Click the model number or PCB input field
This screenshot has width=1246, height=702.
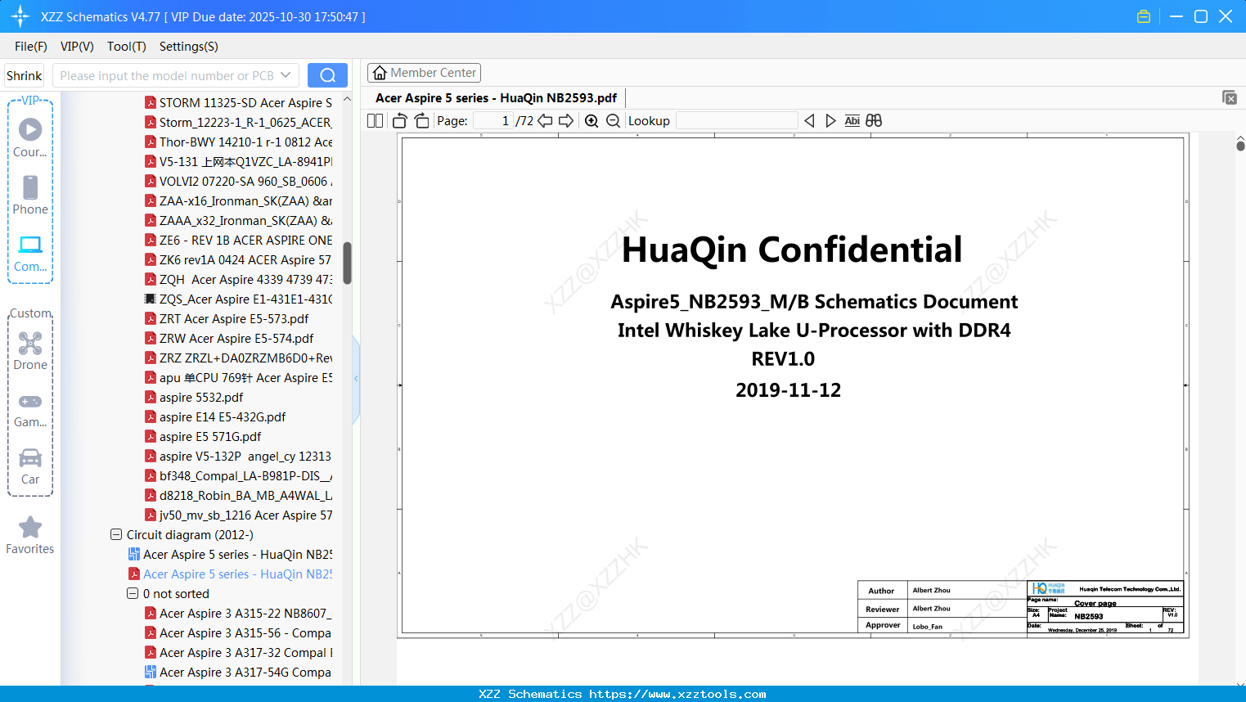point(167,75)
